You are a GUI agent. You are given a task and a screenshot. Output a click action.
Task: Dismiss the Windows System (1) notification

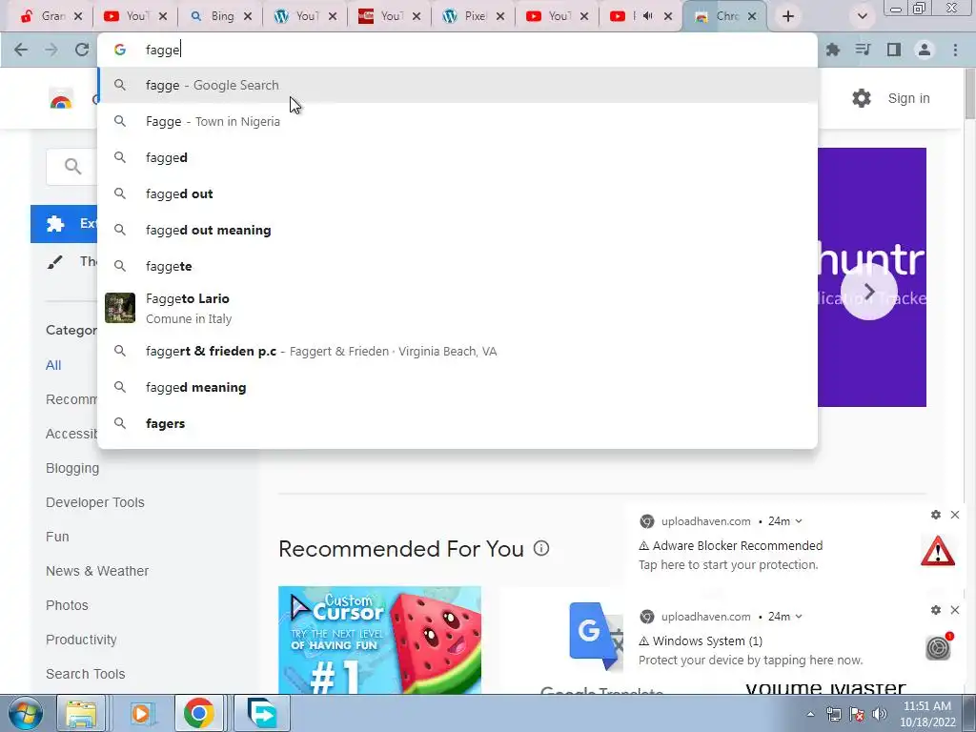click(955, 610)
